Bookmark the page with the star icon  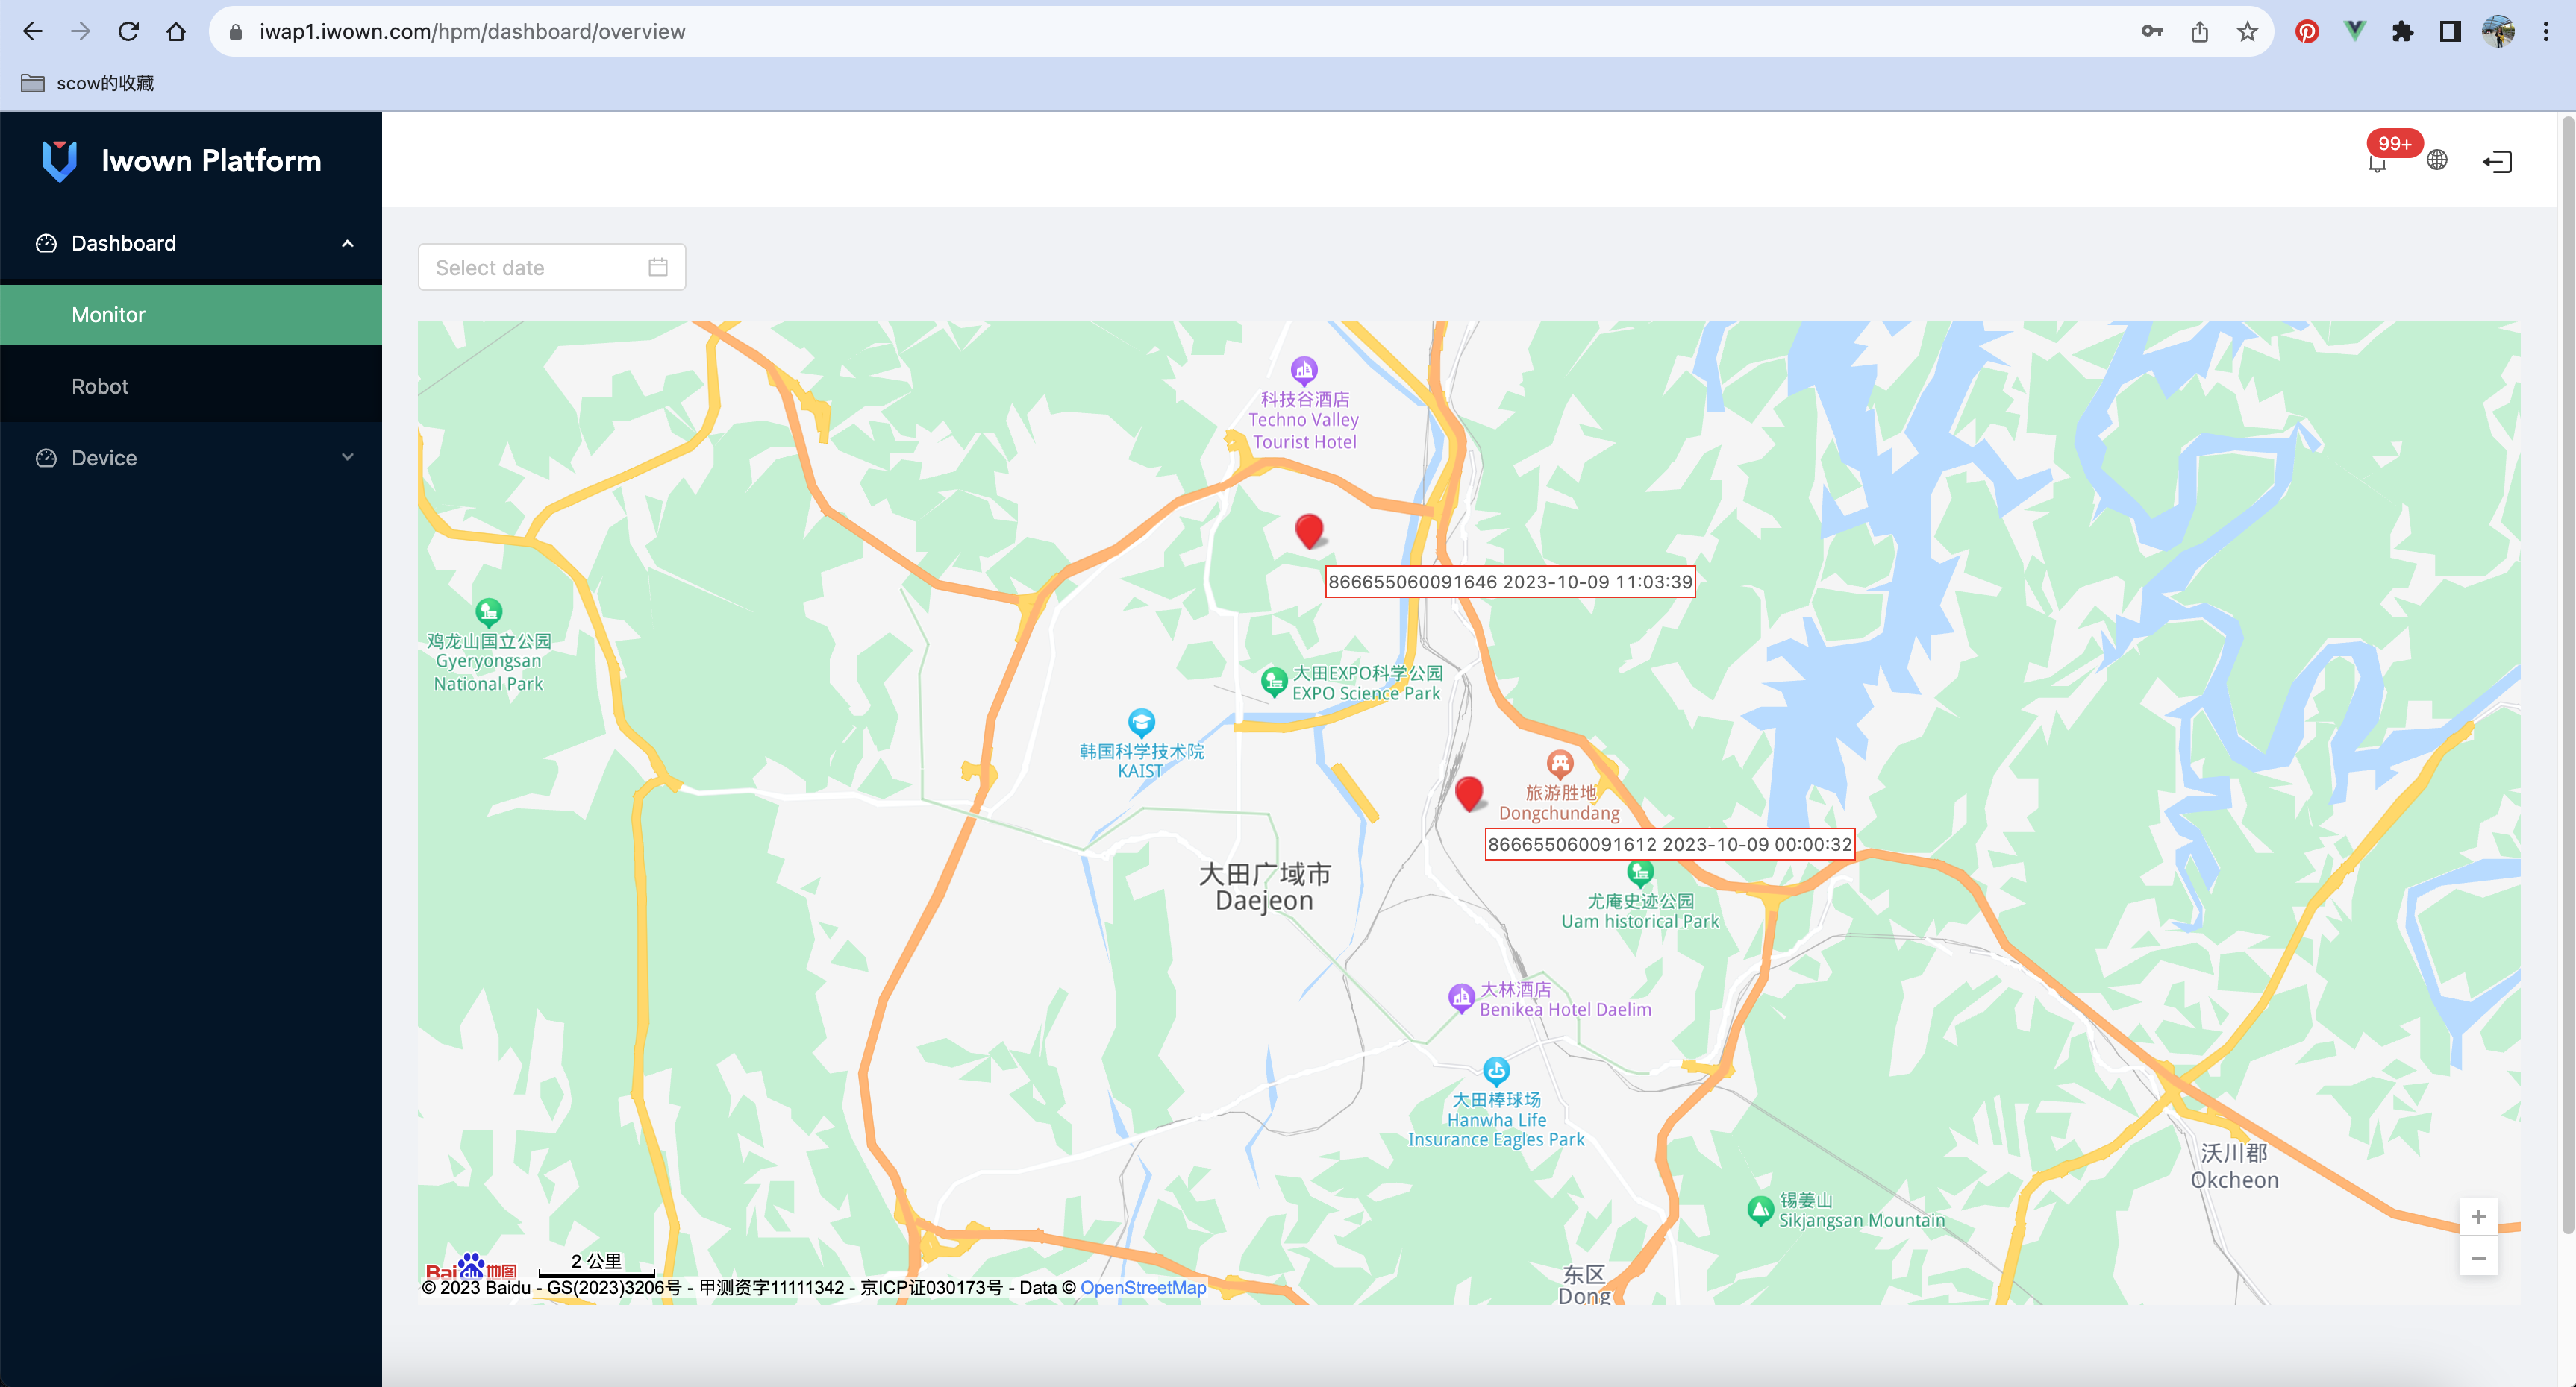tap(2247, 31)
